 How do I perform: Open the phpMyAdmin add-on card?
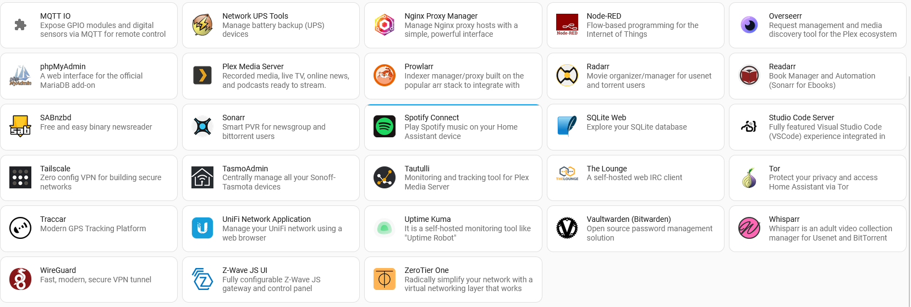[89, 76]
